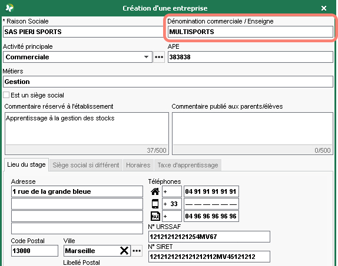Screen dimensions: 338x266
Task: Click the ellipsis button next to Activité principale
Action: [x=159, y=57]
